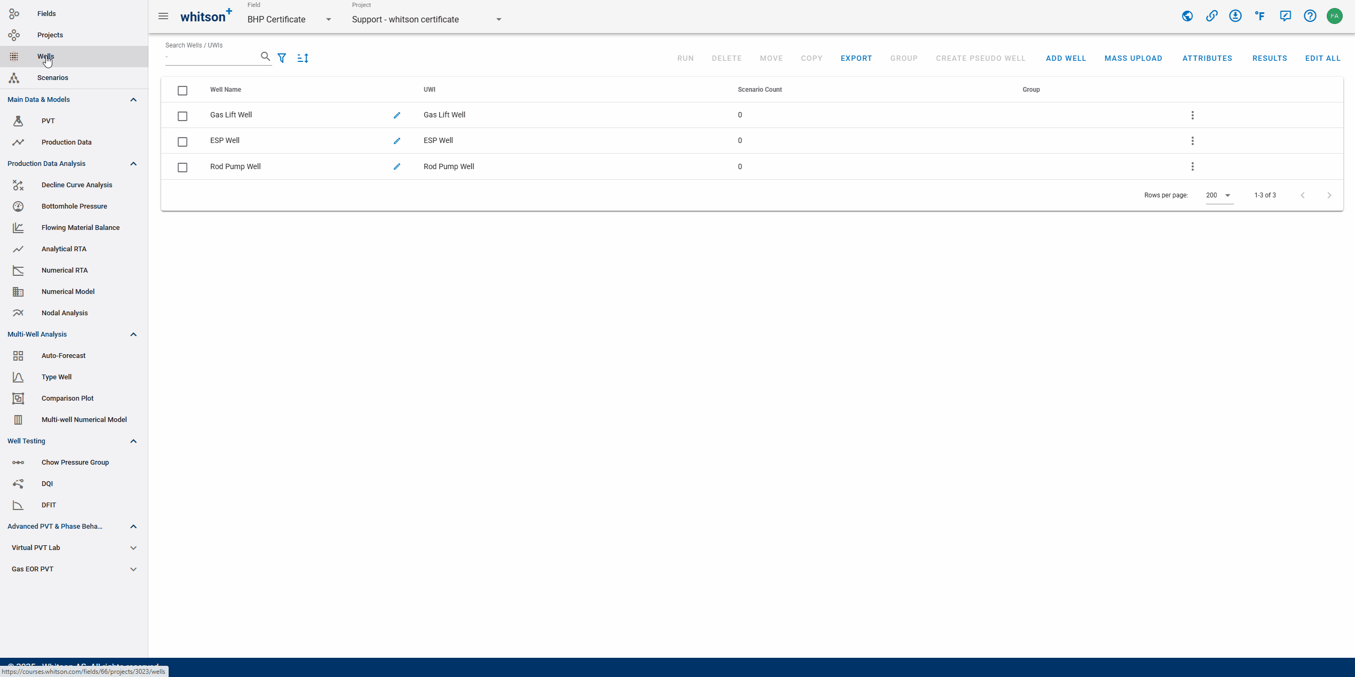Click the Chow Pressure Group icon

tap(18, 462)
